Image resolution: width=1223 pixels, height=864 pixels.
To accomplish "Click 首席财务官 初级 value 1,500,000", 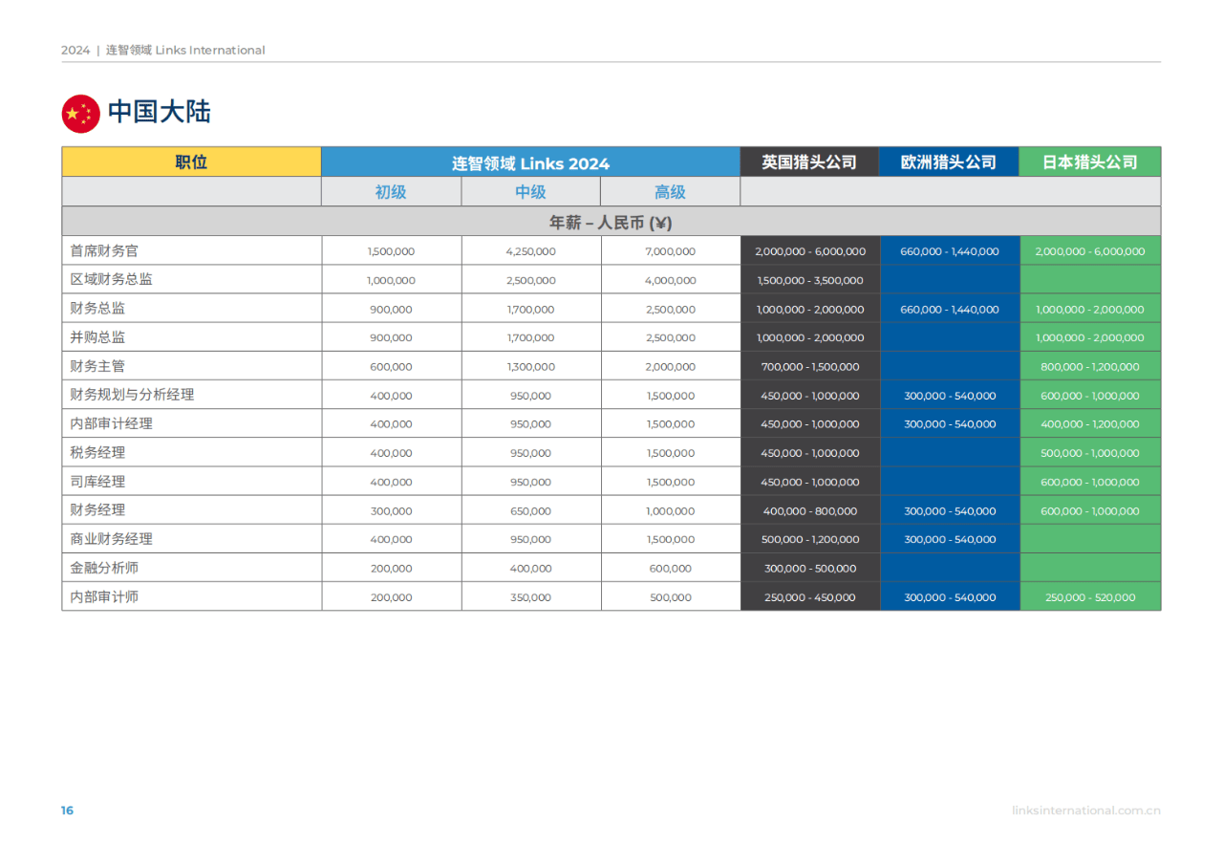I will (391, 251).
